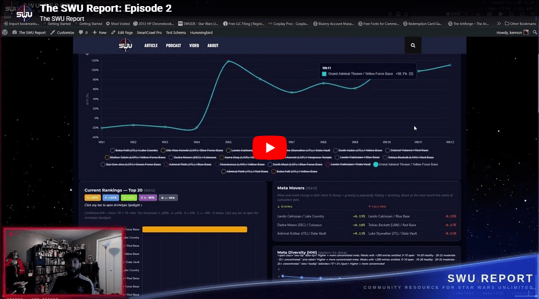Toggle Darth Maul (LOF) / Blue Force Base legend
The image size is (539, 299).
coord(295,165)
